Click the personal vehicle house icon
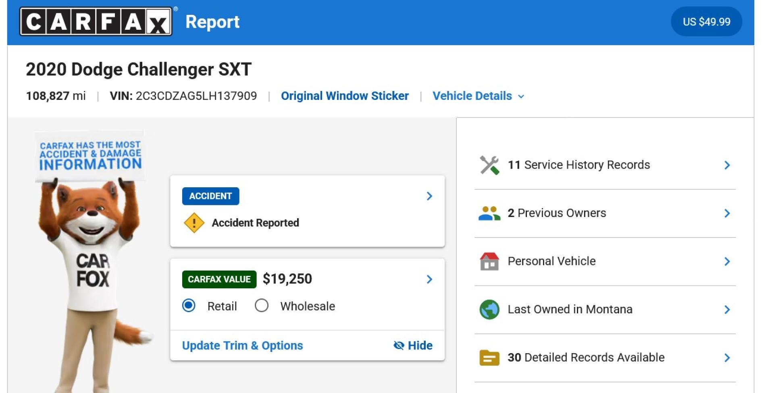The image size is (774, 393). 489,262
